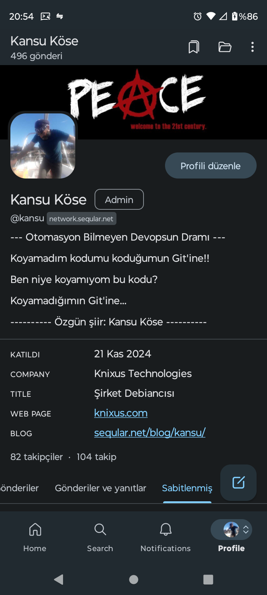The image size is (267, 595).
Task: Select the Sabitlenmiş tab
Action: (187, 488)
